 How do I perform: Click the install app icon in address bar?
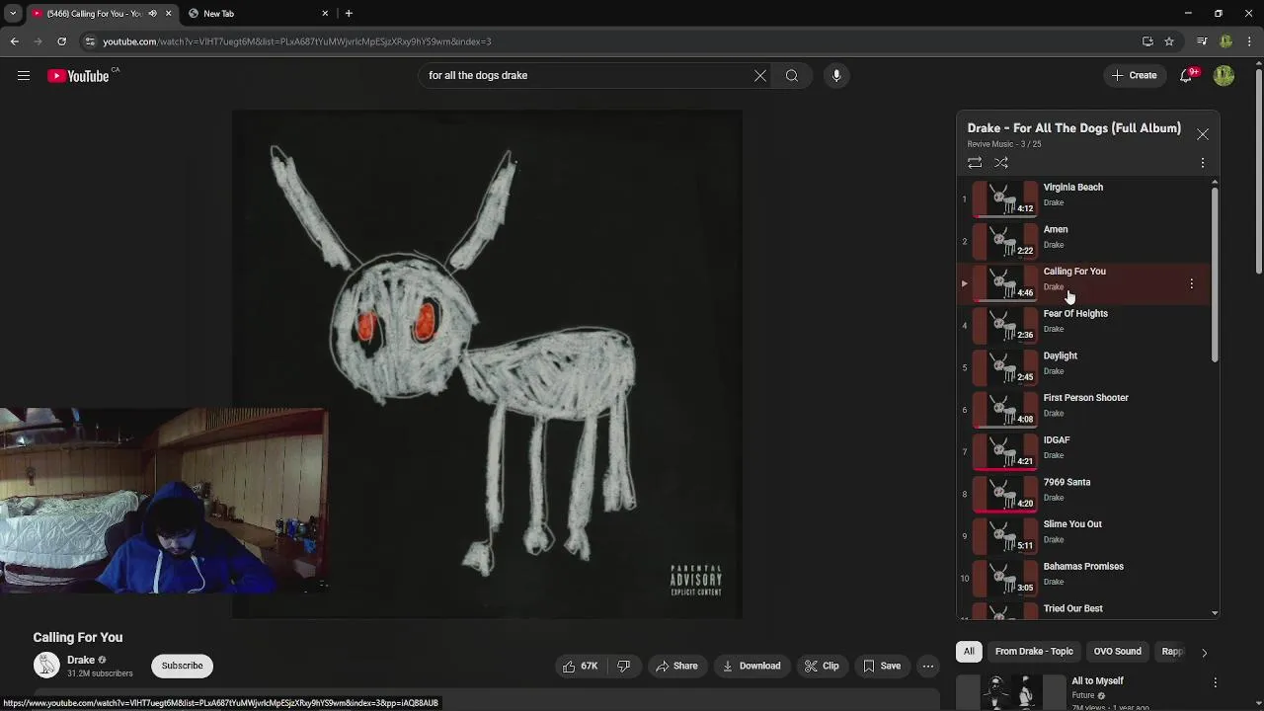click(x=1147, y=41)
